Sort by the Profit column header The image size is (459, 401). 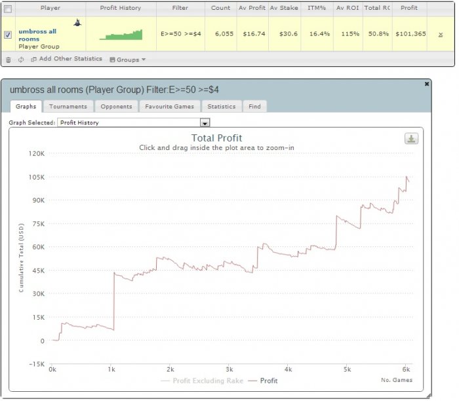pyautogui.click(x=409, y=8)
